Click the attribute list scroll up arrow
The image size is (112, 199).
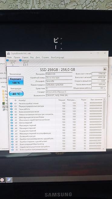point(104,99)
